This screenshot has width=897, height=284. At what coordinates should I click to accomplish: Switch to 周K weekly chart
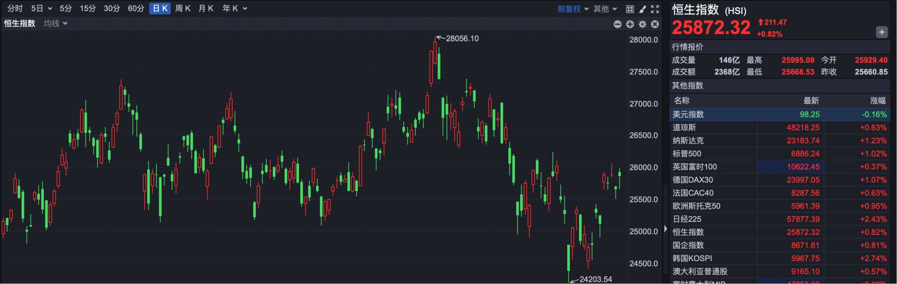tap(183, 8)
